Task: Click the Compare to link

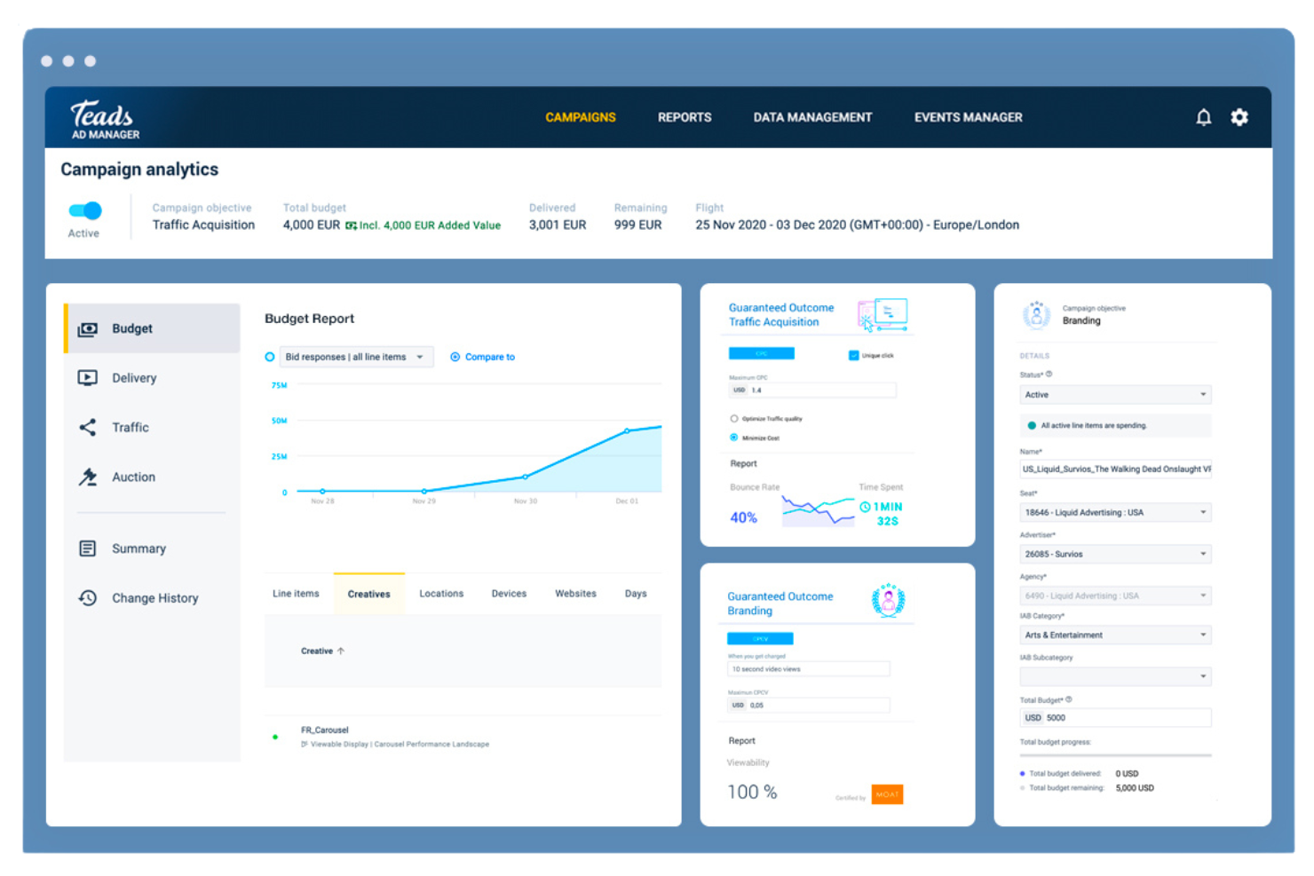Action: tap(490, 357)
